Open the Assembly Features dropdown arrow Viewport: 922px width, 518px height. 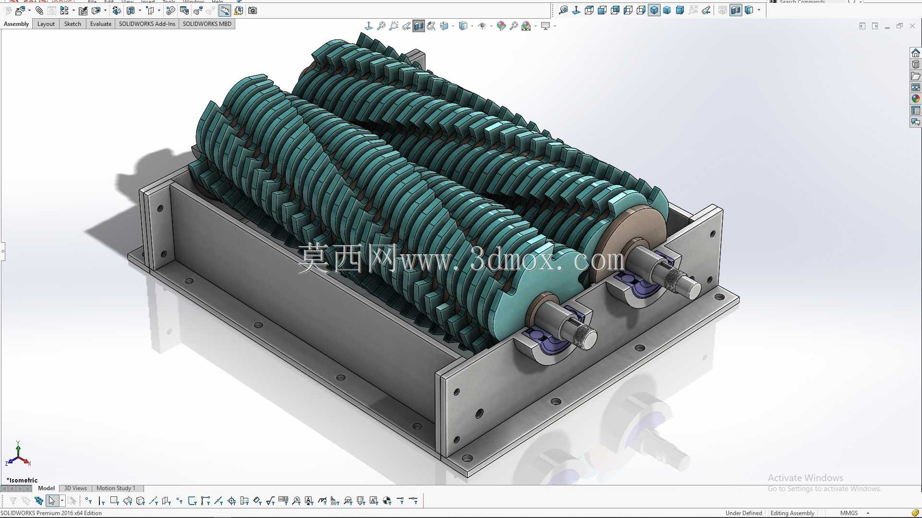pos(140,11)
